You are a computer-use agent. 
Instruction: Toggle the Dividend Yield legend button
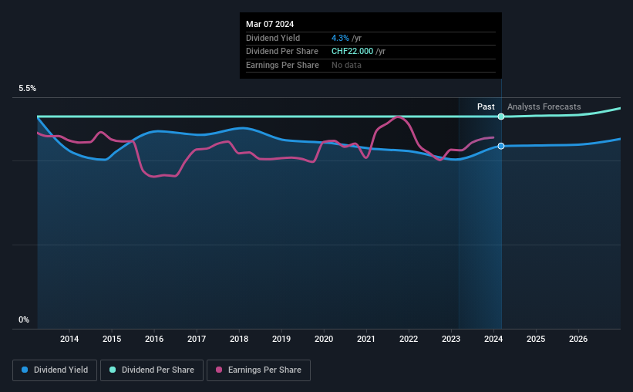pyautogui.click(x=55, y=370)
